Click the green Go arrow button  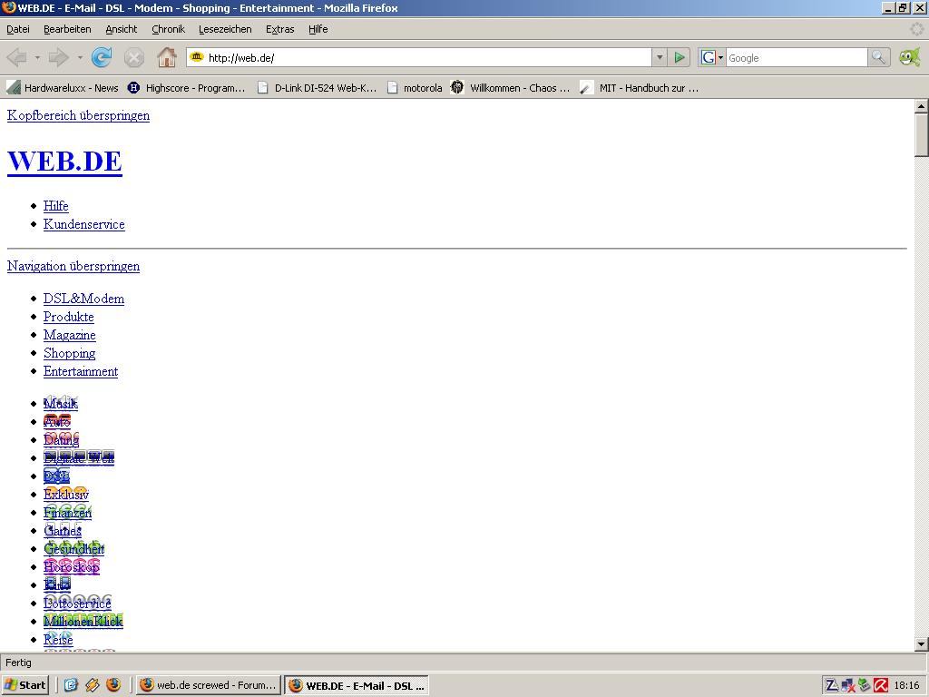(x=680, y=57)
